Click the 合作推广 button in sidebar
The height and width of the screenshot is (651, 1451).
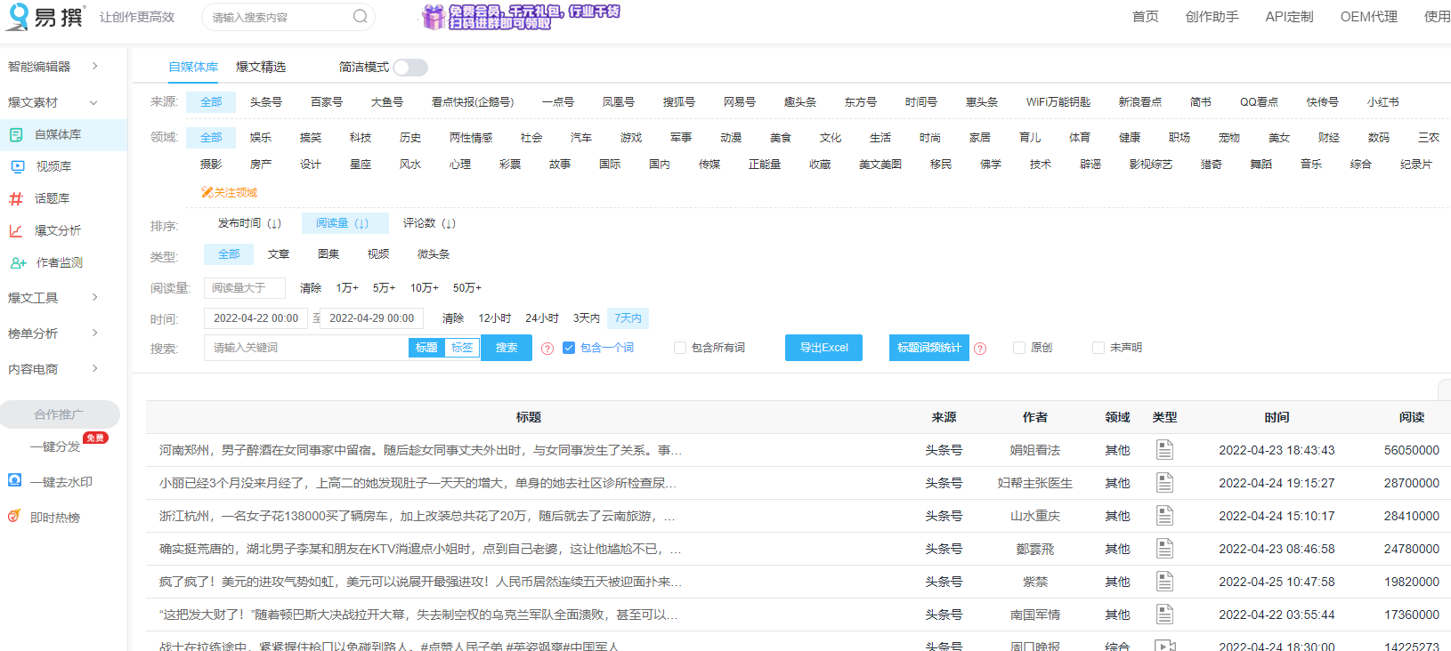[x=60, y=414]
